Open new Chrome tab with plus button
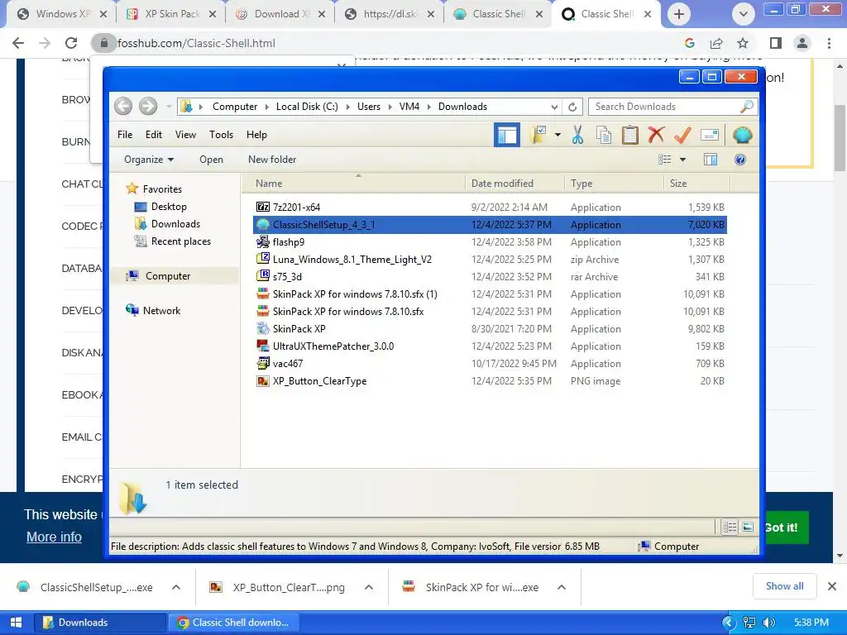847x635 pixels. (x=678, y=14)
